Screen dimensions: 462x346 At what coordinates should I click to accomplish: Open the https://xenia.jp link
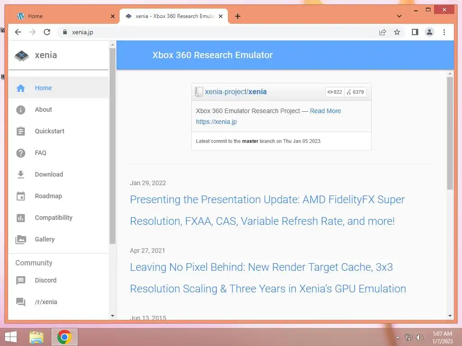pyautogui.click(x=216, y=122)
